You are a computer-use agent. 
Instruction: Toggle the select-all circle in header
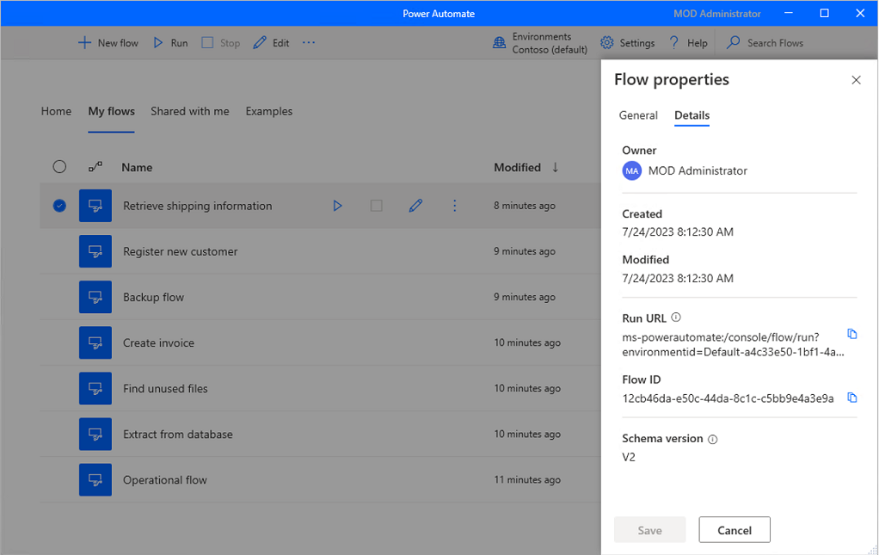point(59,167)
